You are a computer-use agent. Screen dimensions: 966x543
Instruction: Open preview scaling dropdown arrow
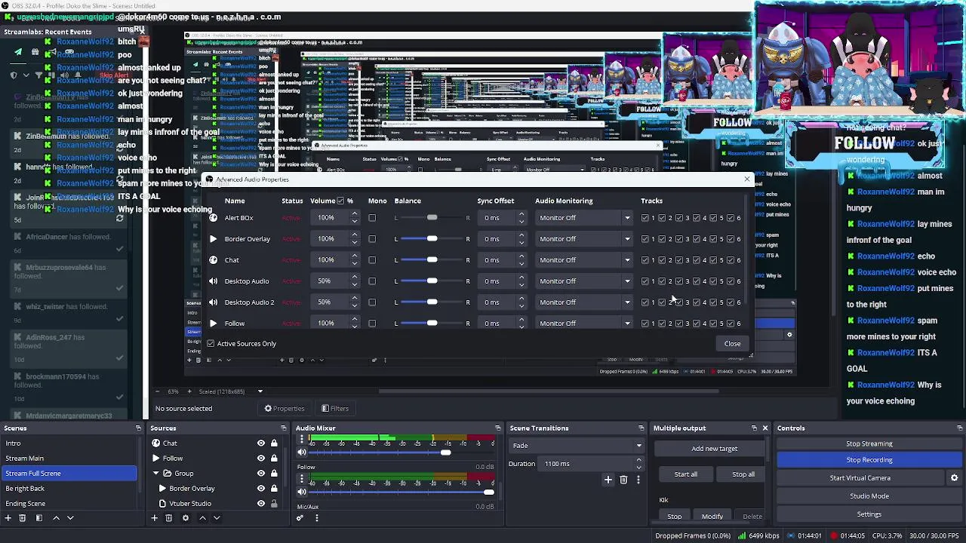[260, 391]
